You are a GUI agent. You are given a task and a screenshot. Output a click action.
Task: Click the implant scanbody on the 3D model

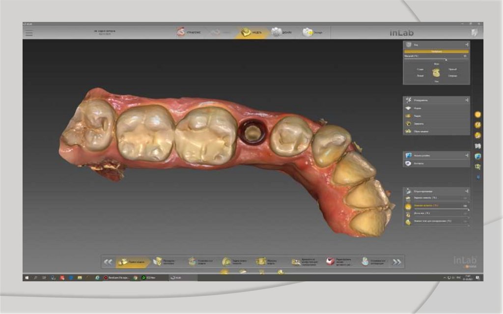click(252, 132)
